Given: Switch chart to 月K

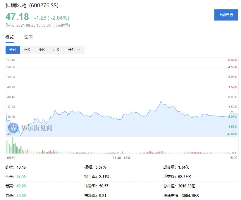Looking at the screenshot, I should click(56, 50).
